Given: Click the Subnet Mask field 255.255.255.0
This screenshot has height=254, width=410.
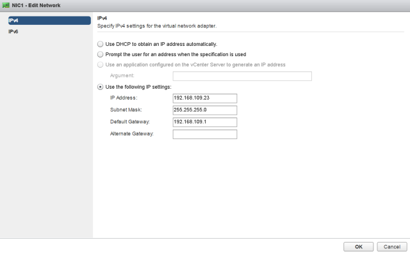Looking at the screenshot, I should coord(205,110).
